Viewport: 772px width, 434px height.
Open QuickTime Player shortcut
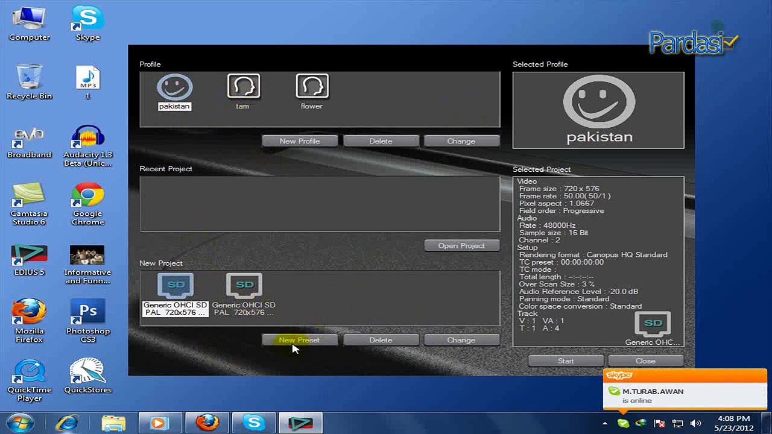[x=30, y=380]
